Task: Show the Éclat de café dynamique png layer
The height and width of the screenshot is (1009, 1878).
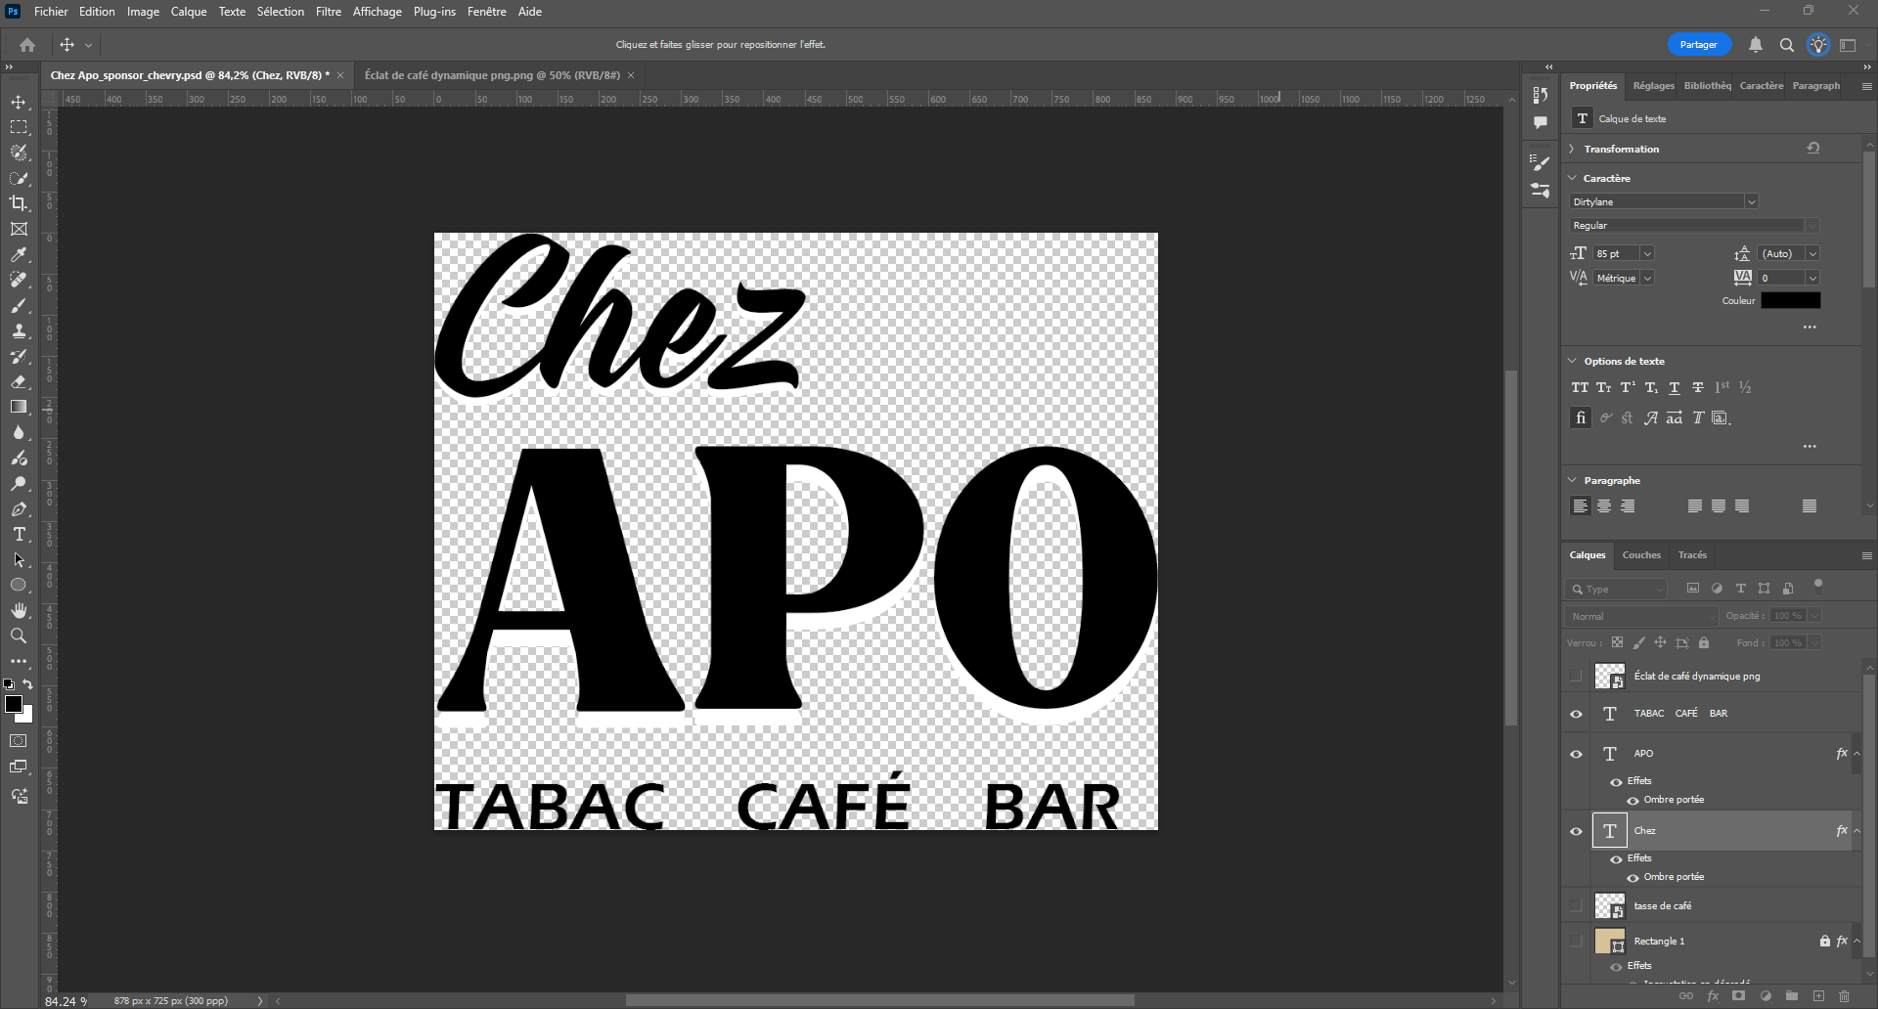Action: tap(1576, 677)
